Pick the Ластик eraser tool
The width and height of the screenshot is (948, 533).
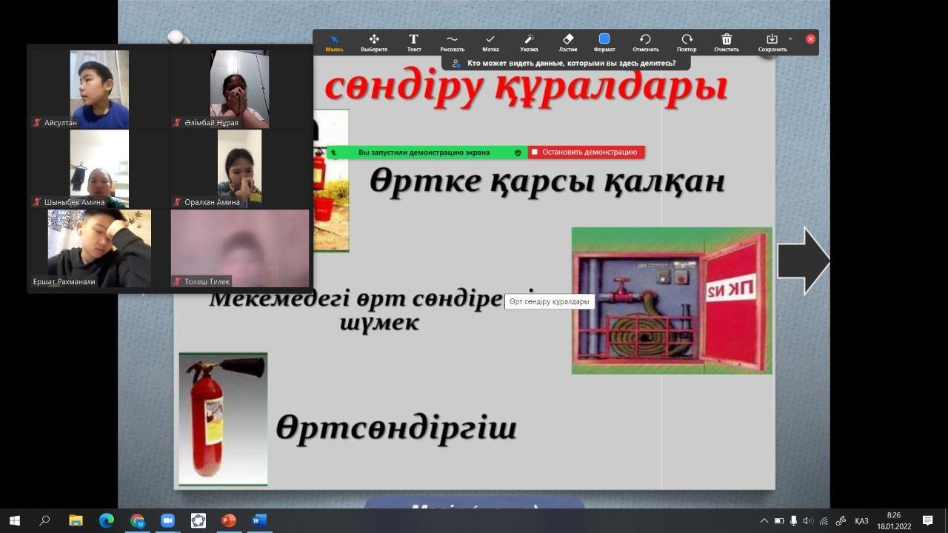(568, 42)
